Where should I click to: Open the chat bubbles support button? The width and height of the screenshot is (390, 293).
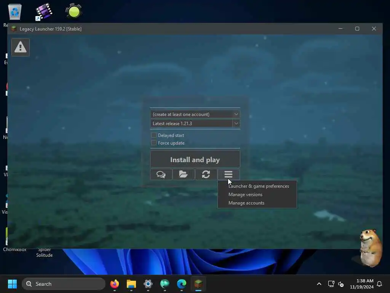(x=161, y=174)
